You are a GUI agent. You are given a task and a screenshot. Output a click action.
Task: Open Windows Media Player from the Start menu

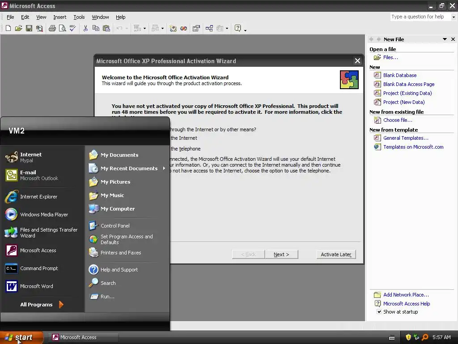37,215
